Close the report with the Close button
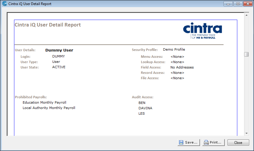The width and height of the screenshot is (254, 151). (x=238, y=143)
